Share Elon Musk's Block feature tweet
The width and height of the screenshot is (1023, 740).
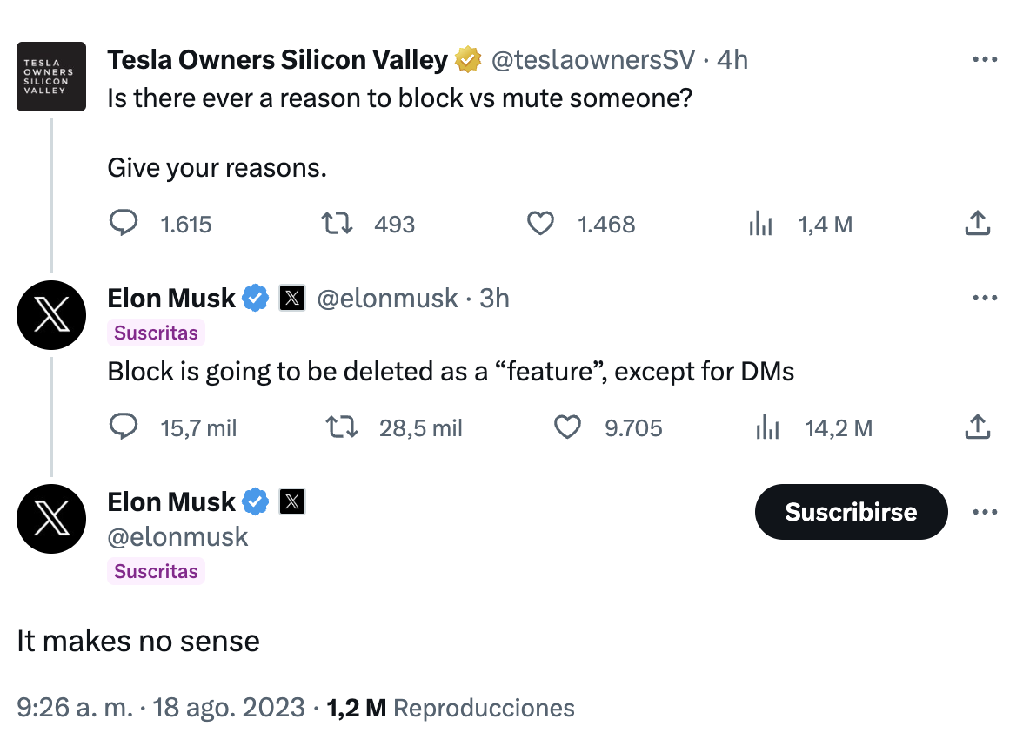[x=978, y=427]
